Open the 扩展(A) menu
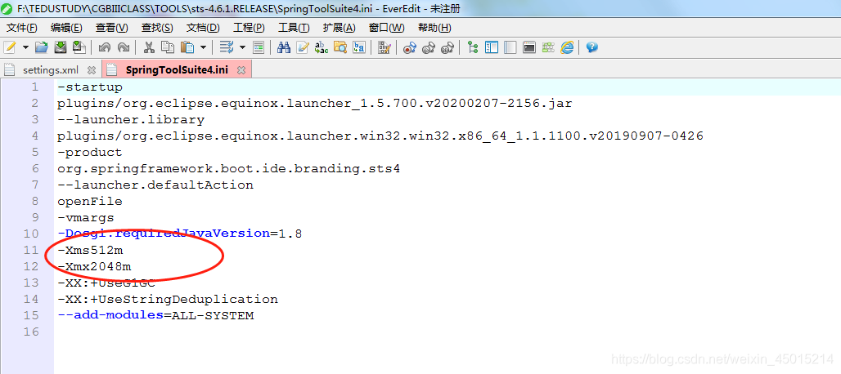Screen dimensions: 841x374 point(339,28)
